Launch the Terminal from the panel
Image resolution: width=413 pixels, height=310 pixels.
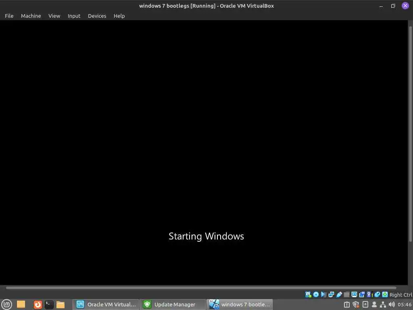pos(49,304)
